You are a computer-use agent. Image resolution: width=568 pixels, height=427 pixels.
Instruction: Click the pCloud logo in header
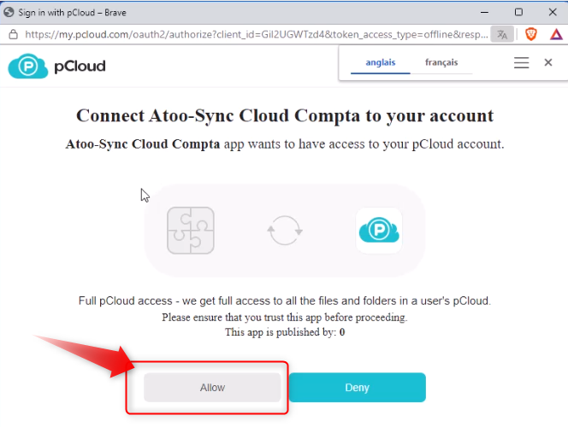(28, 66)
